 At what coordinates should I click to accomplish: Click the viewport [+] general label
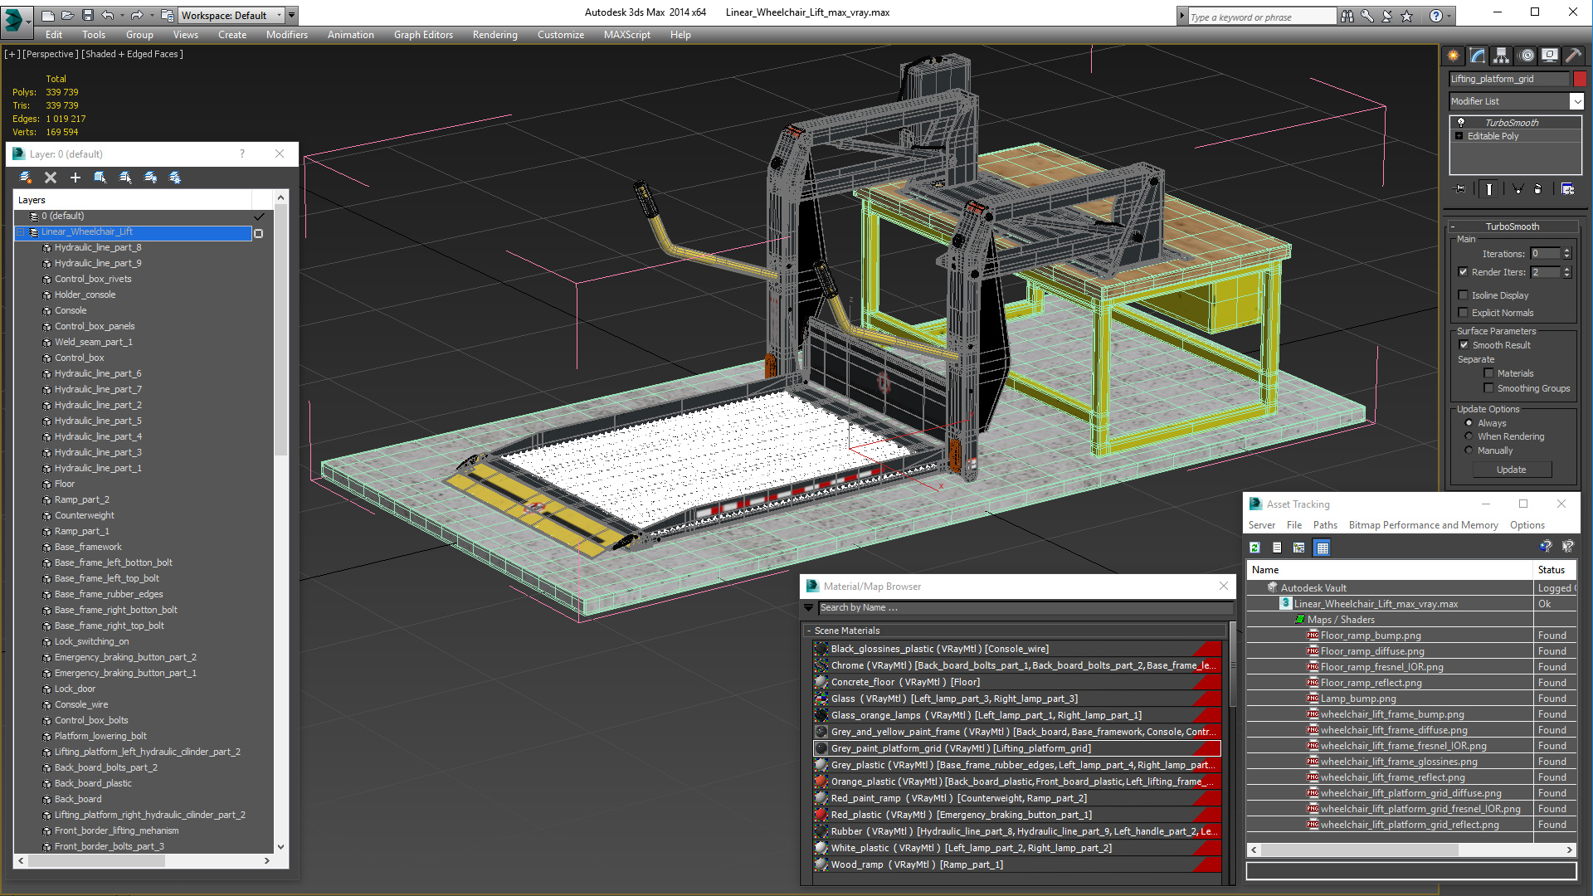point(12,54)
